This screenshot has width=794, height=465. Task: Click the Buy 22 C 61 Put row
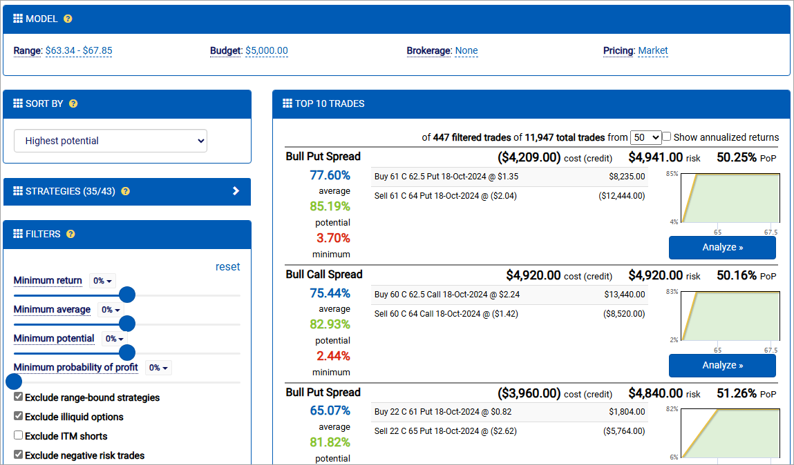point(509,412)
